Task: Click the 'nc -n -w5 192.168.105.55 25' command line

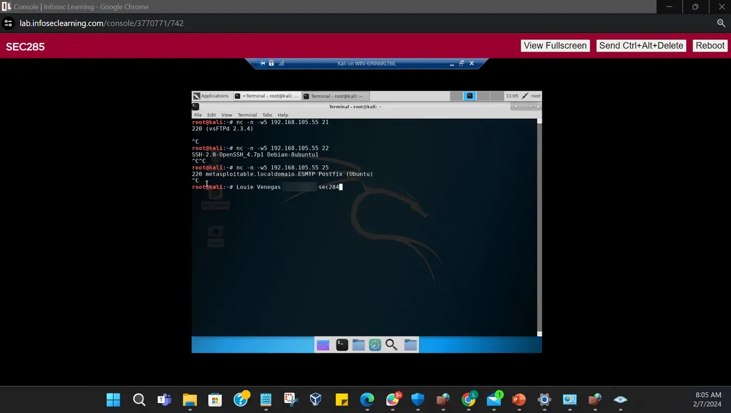Action: [x=282, y=167]
